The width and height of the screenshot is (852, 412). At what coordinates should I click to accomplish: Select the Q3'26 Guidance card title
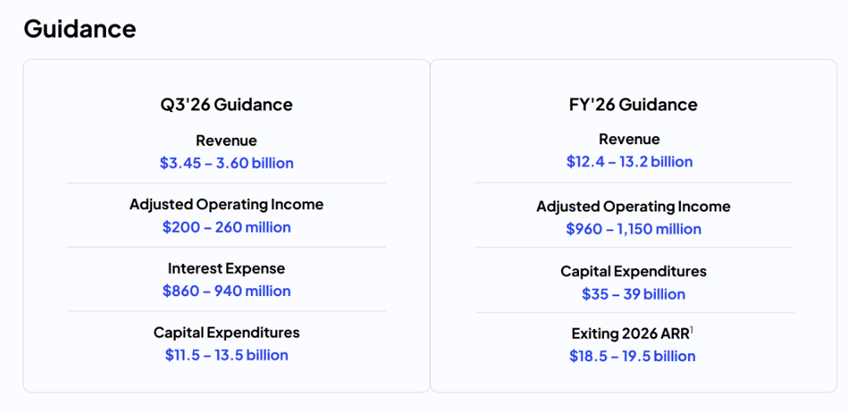coord(226,104)
